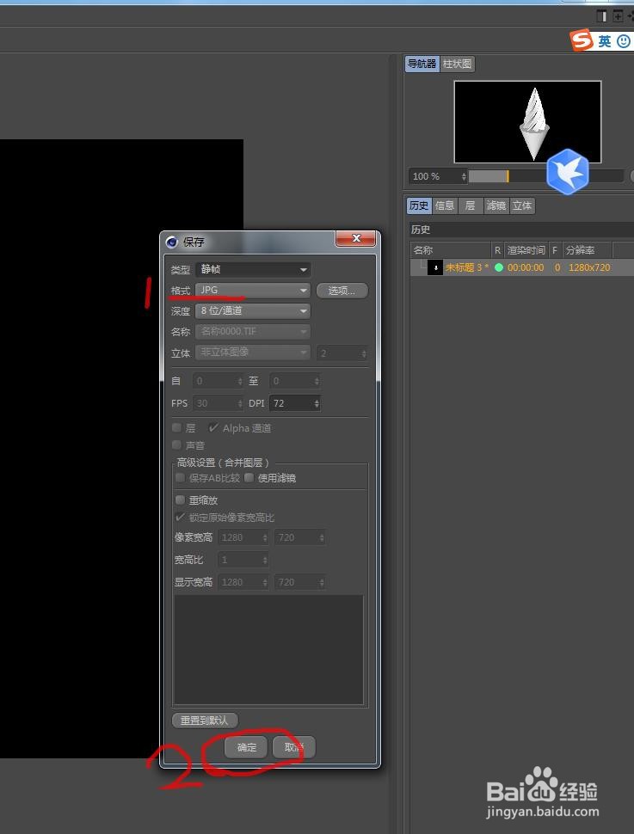This screenshot has width=634, height=834.
Task: Toggle the 保存AB比较 checkbox
Action: [x=180, y=478]
